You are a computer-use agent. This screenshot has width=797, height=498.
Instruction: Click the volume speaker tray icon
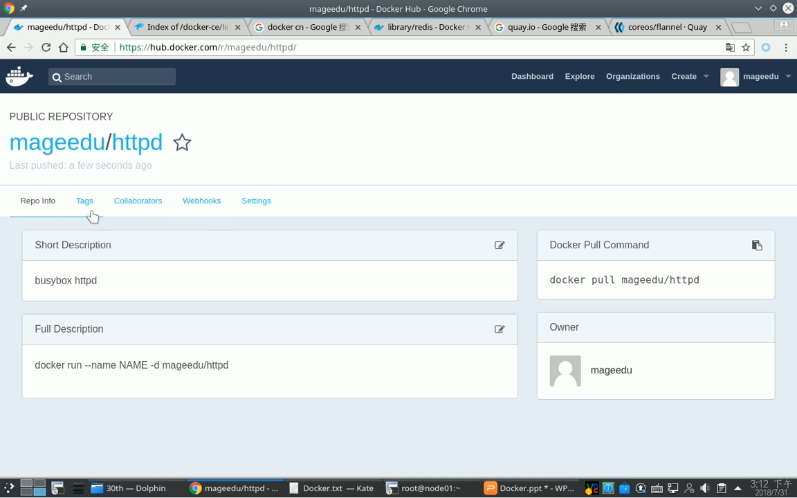[705, 488]
